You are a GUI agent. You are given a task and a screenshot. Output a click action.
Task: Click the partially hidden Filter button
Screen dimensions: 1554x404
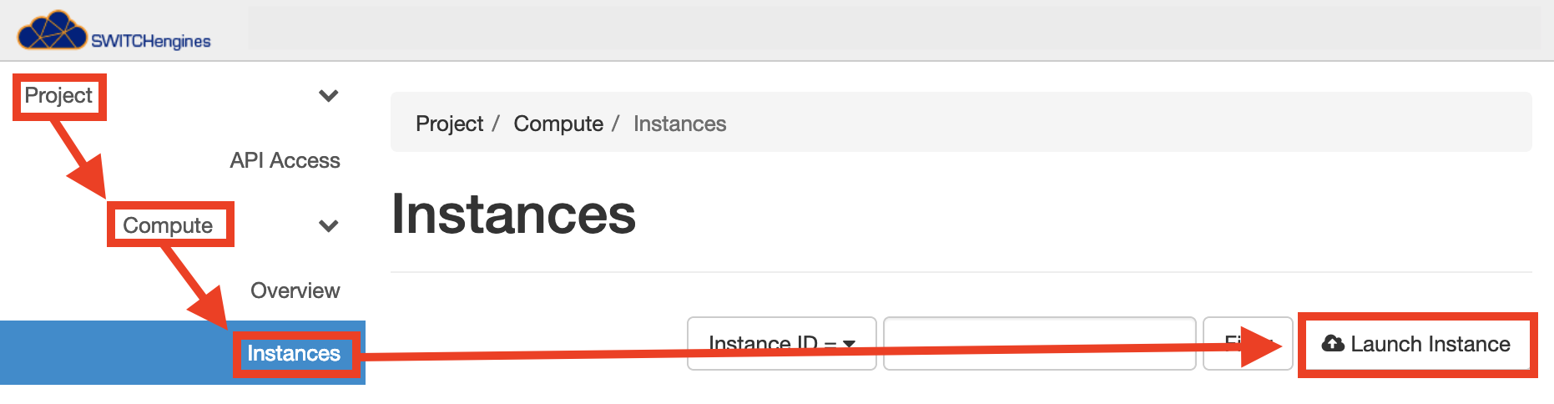pos(1248,343)
